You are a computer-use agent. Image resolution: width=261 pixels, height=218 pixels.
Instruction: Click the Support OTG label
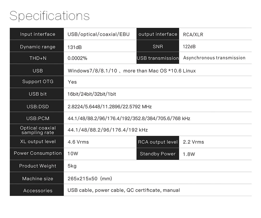38,81
